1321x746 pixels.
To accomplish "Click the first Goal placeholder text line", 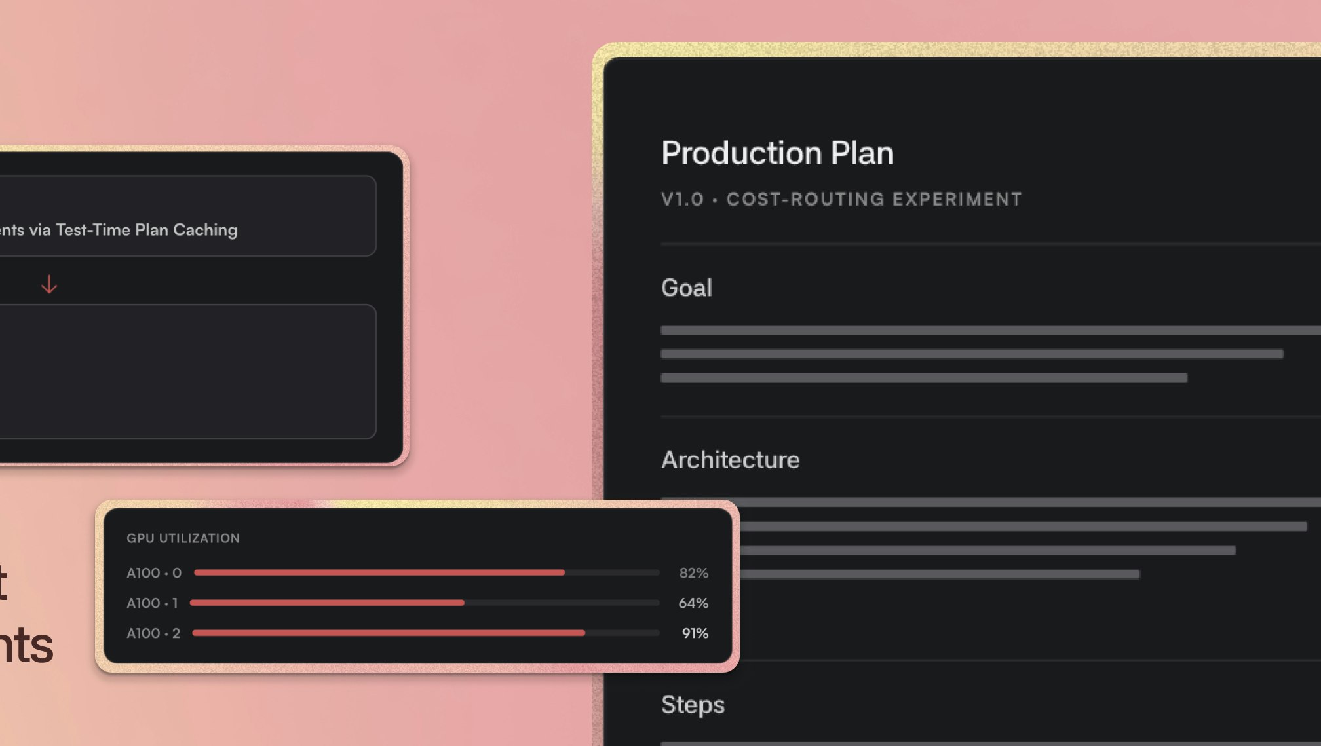I will [x=991, y=330].
